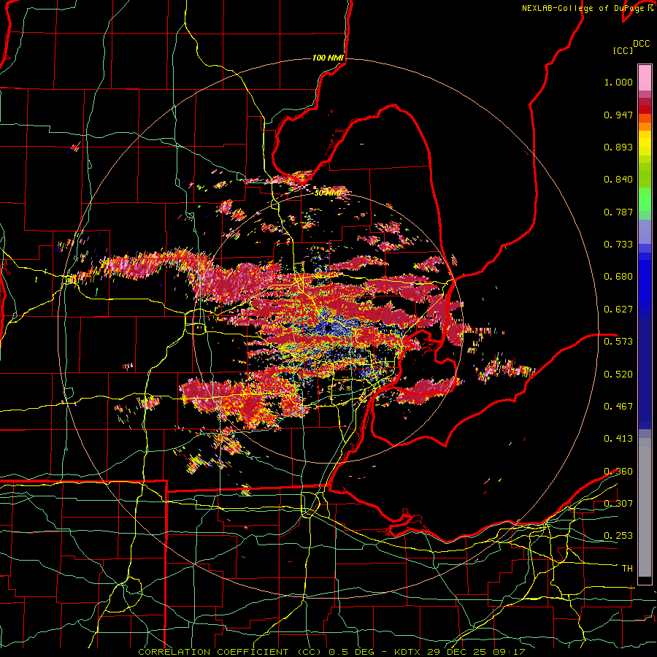The height and width of the screenshot is (657, 657).
Task: Pick the light pink band of the color bar
Action: 645,77
